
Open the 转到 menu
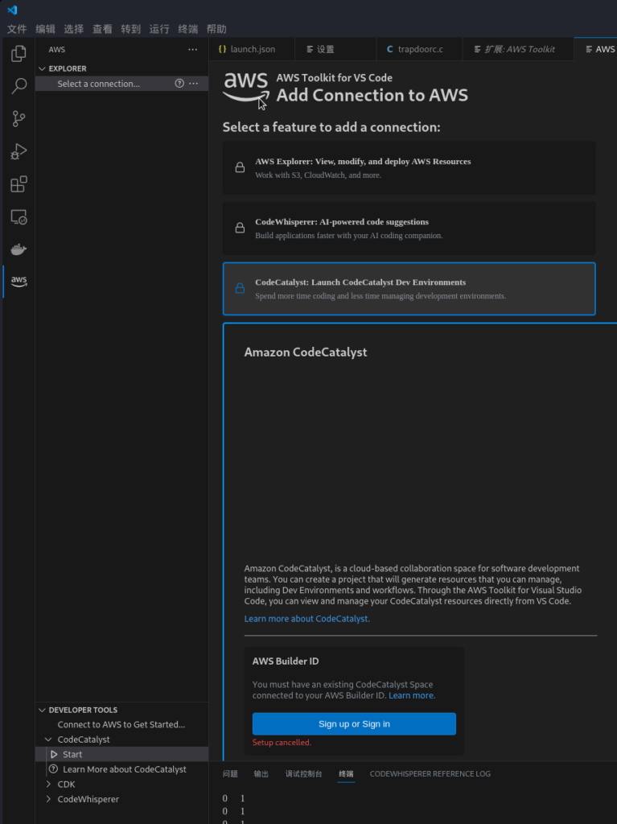point(130,29)
